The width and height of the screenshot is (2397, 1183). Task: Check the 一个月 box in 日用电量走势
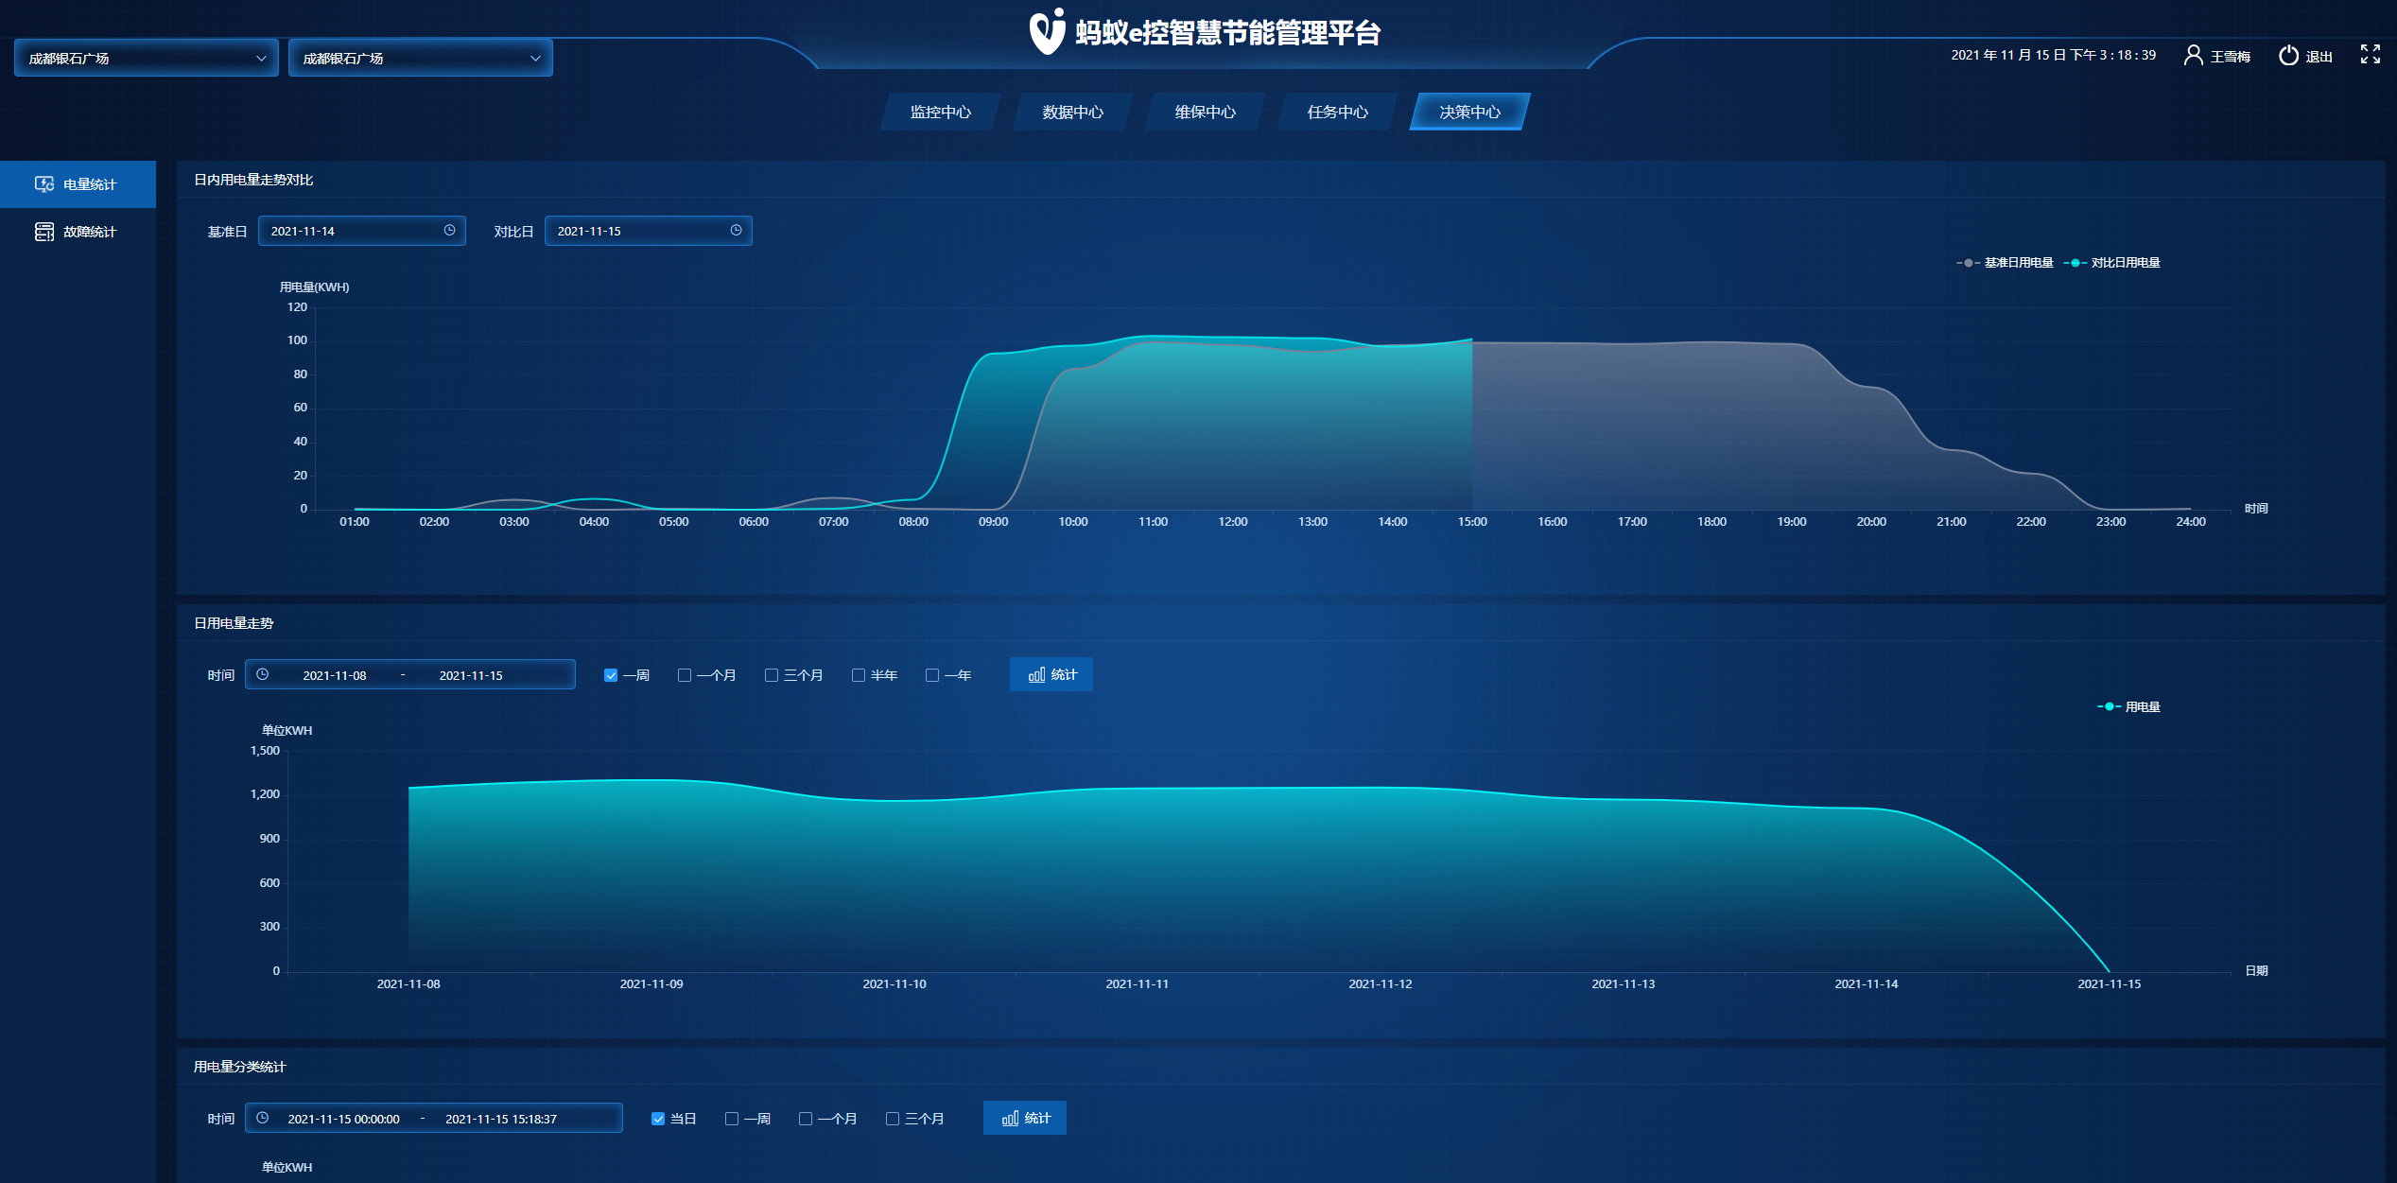685,675
